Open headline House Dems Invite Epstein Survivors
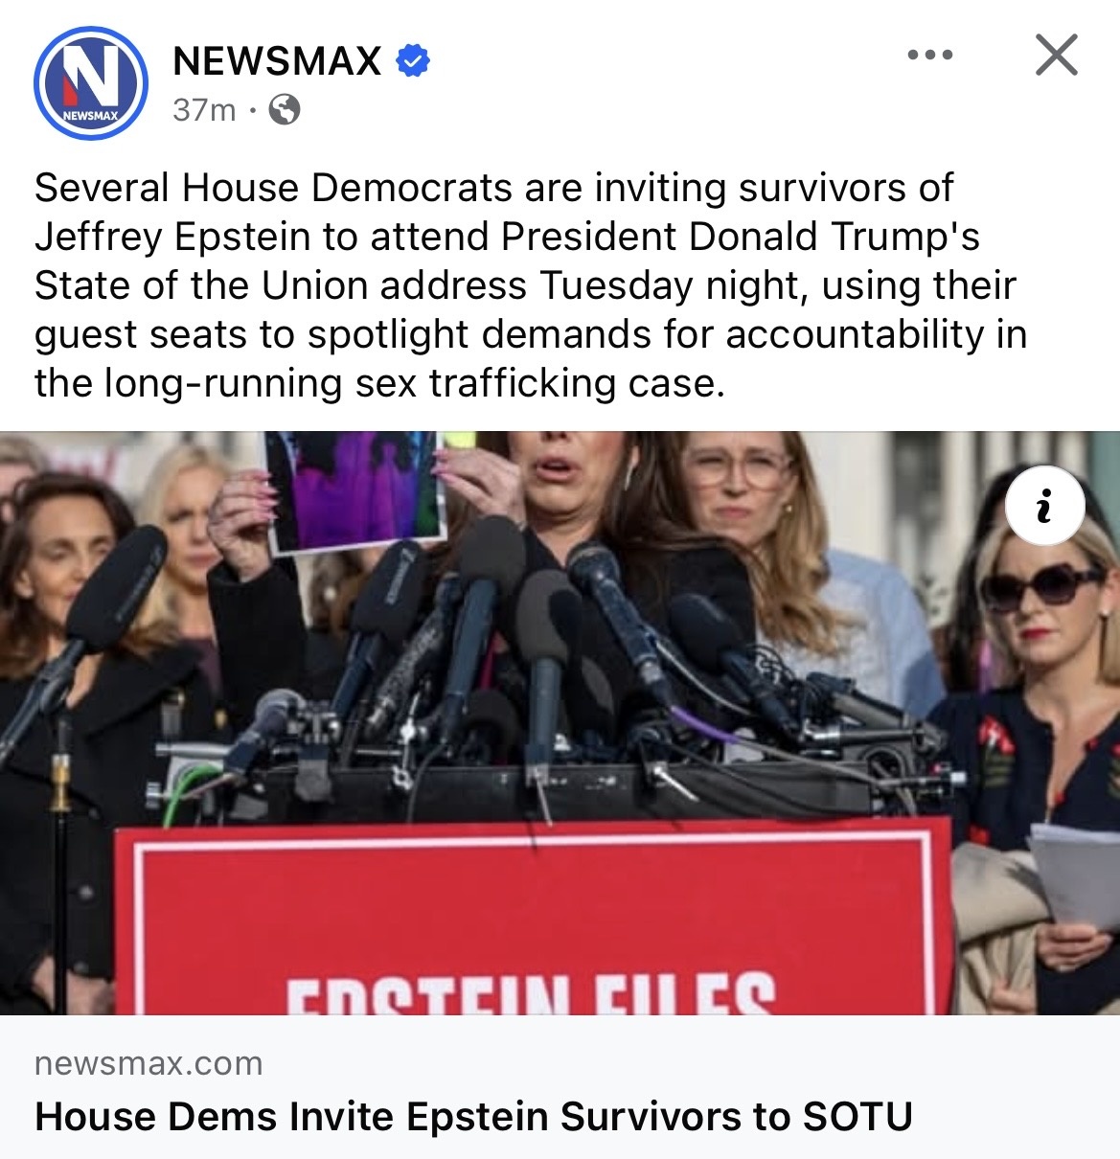The image size is (1120, 1159). [473, 1117]
